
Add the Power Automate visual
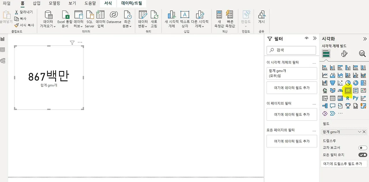[333, 113]
